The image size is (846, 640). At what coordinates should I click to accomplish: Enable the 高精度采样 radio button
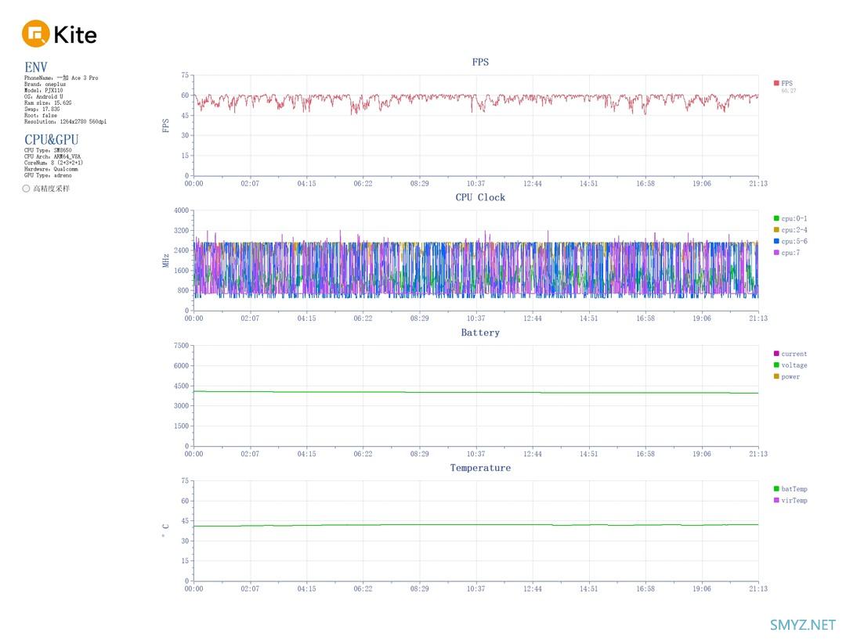26,189
